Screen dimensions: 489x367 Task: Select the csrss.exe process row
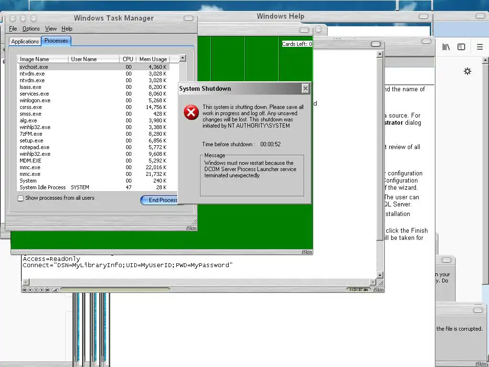click(x=94, y=107)
